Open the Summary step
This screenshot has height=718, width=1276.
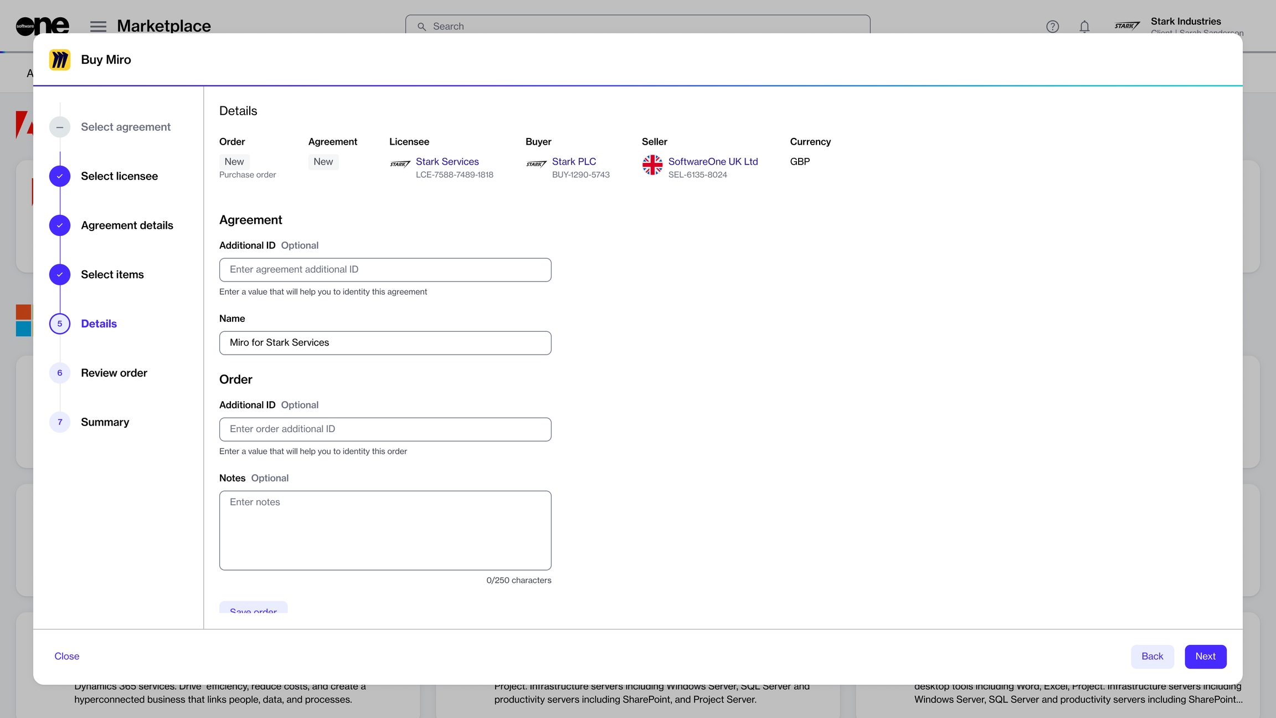click(x=105, y=422)
